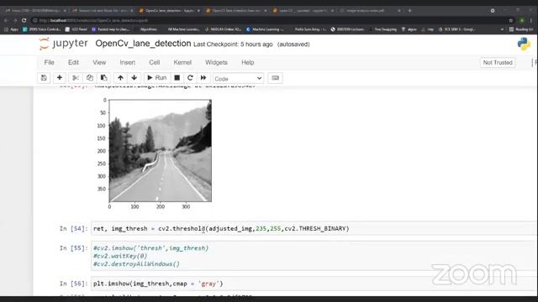Viewport: 538px width, 302px height.
Task: Select the cell with cv2.threshold code
Action: (x=314, y=228)
